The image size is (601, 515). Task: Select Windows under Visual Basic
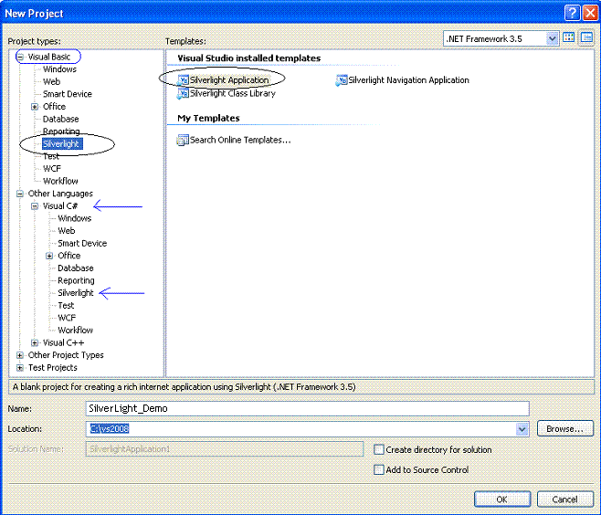click(x=59, y=69)
